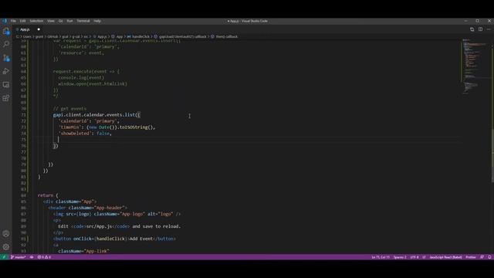Open the Search view in the activity bar

click(6, 45)
